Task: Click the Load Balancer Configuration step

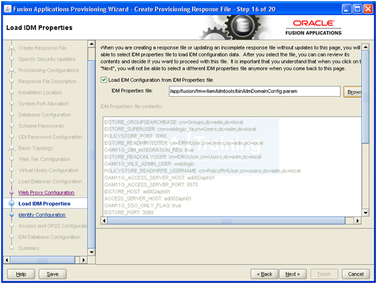Action: point(50,181)
